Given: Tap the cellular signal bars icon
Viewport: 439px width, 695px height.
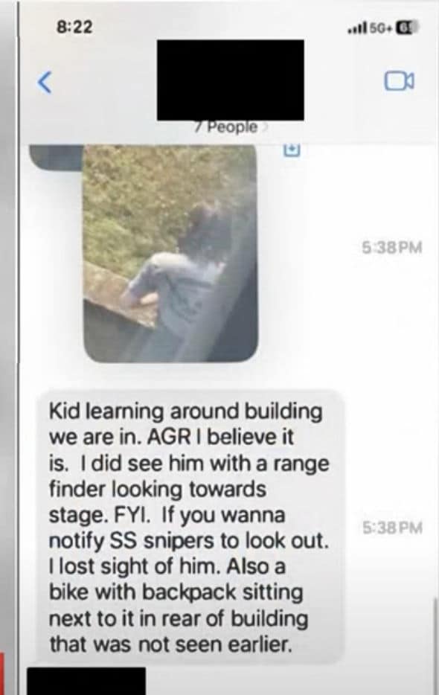Looking at the screenshot, I should [358, 29].
